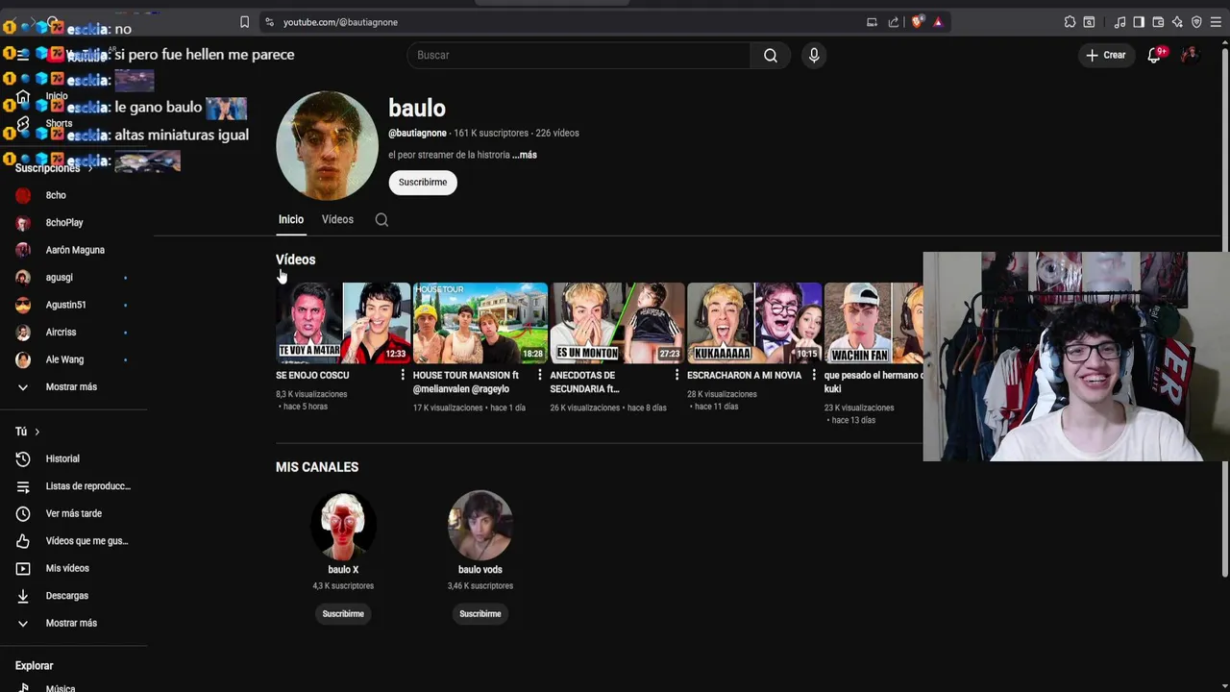Open Vídeos que me gustan in sidebar
This screenshot has height=692, width=1230.
click(73, 541)
